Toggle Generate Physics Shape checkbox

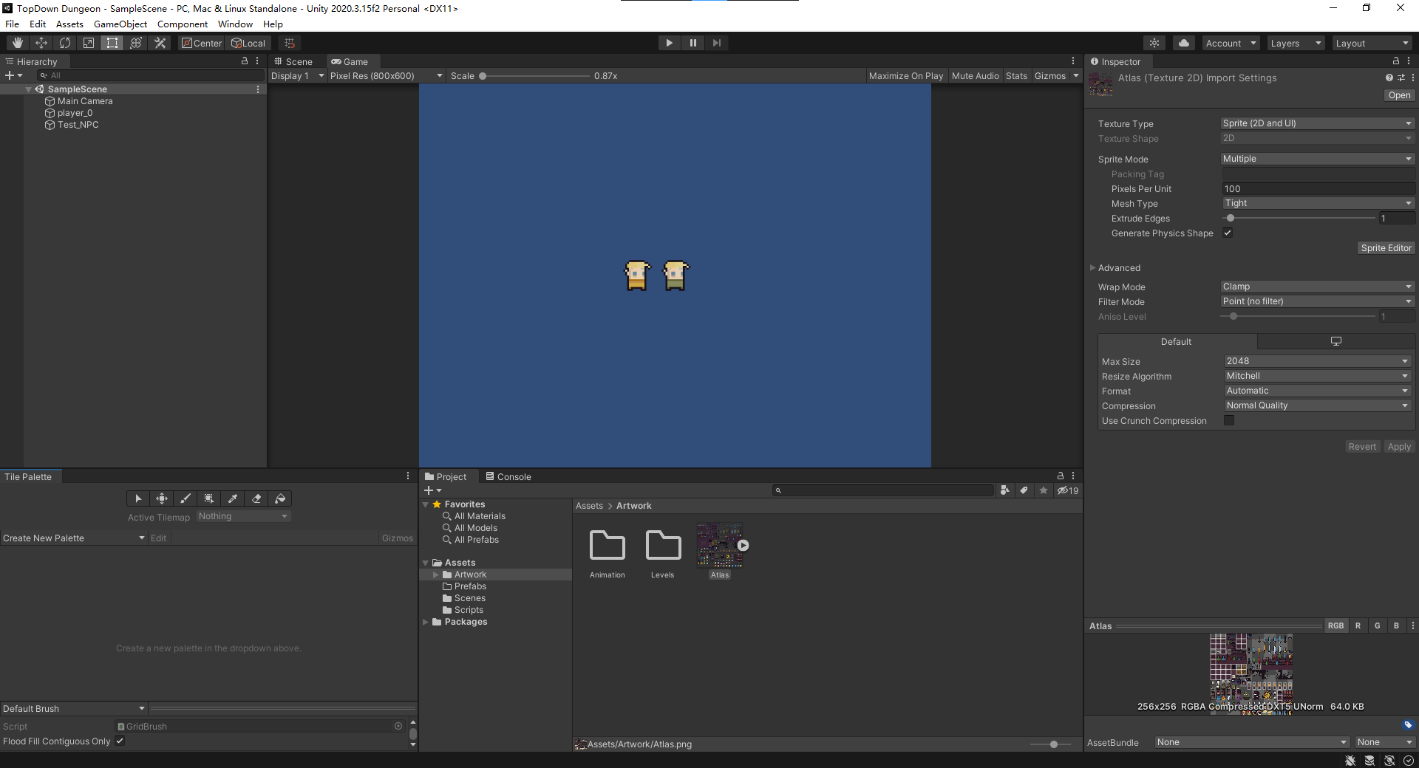click(x=1228, y=233)
